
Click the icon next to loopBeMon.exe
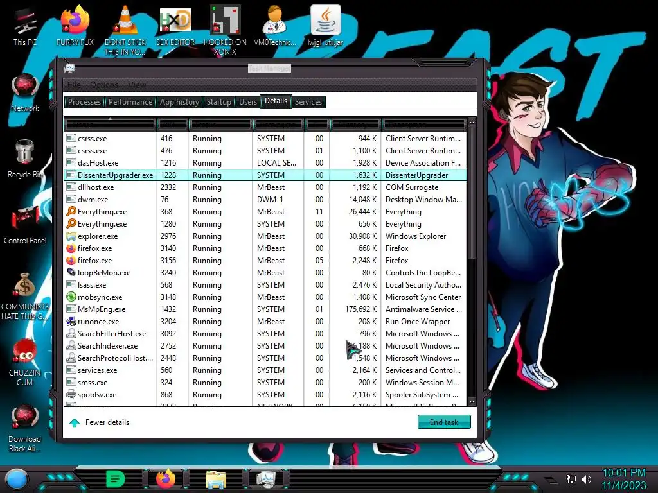pyautogui.click(x=71, y=272)
